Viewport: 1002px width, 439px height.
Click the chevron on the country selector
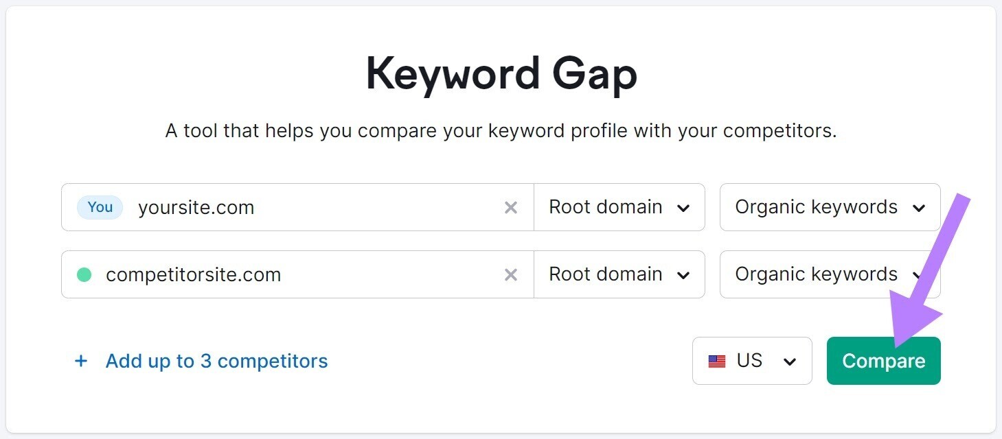click(790, 361)
